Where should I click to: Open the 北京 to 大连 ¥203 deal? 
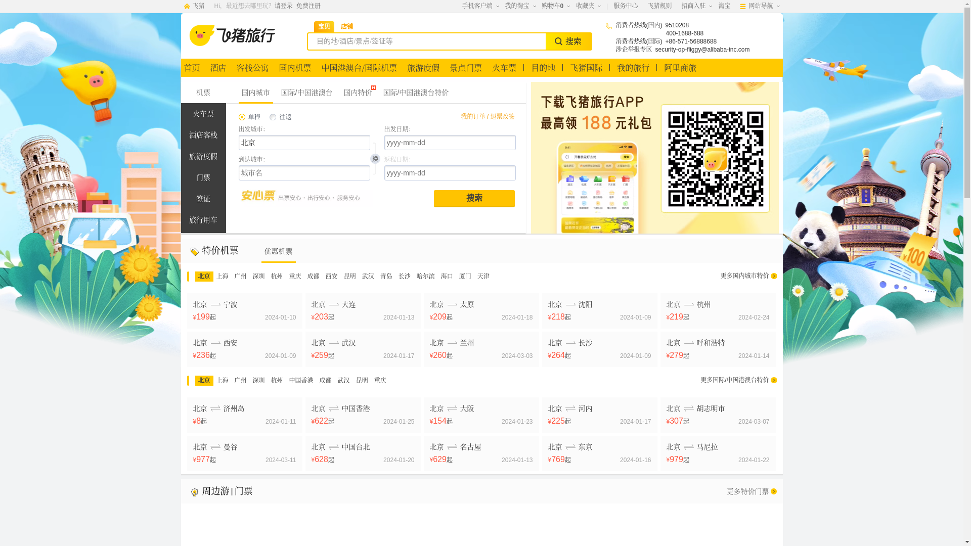point(363,311)
